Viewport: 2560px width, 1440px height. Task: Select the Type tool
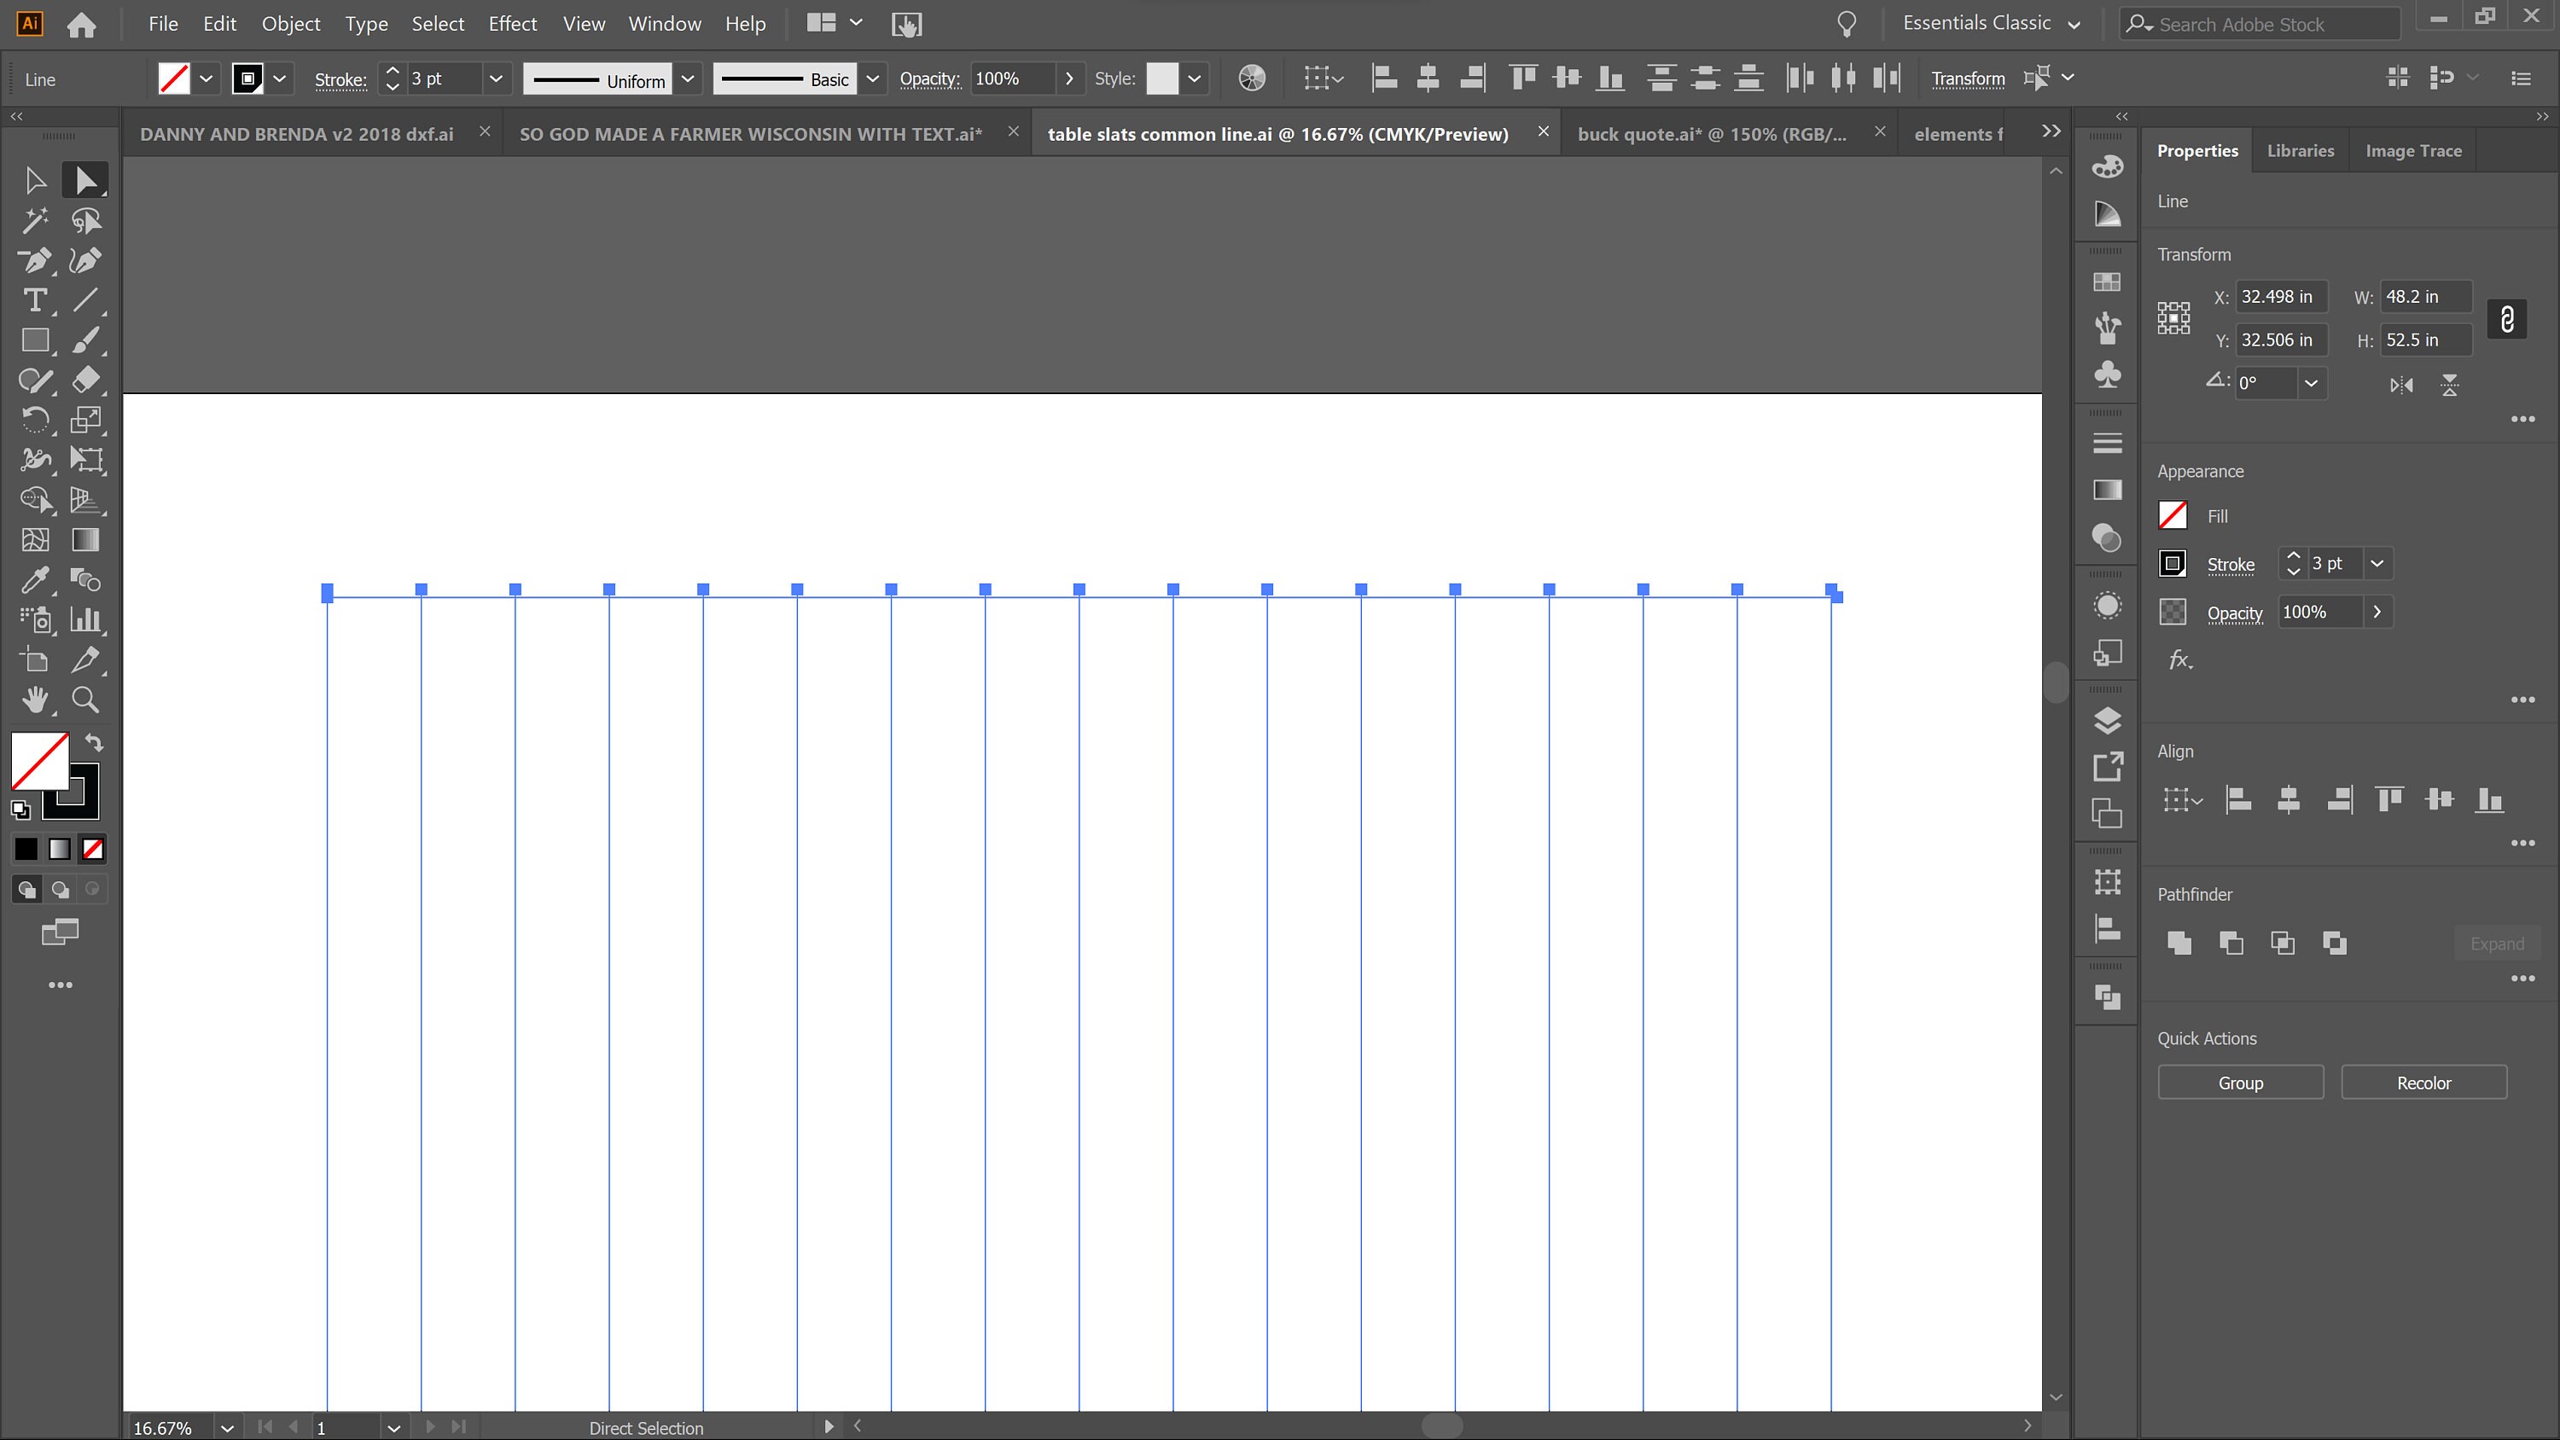click(x=35, y=300)
